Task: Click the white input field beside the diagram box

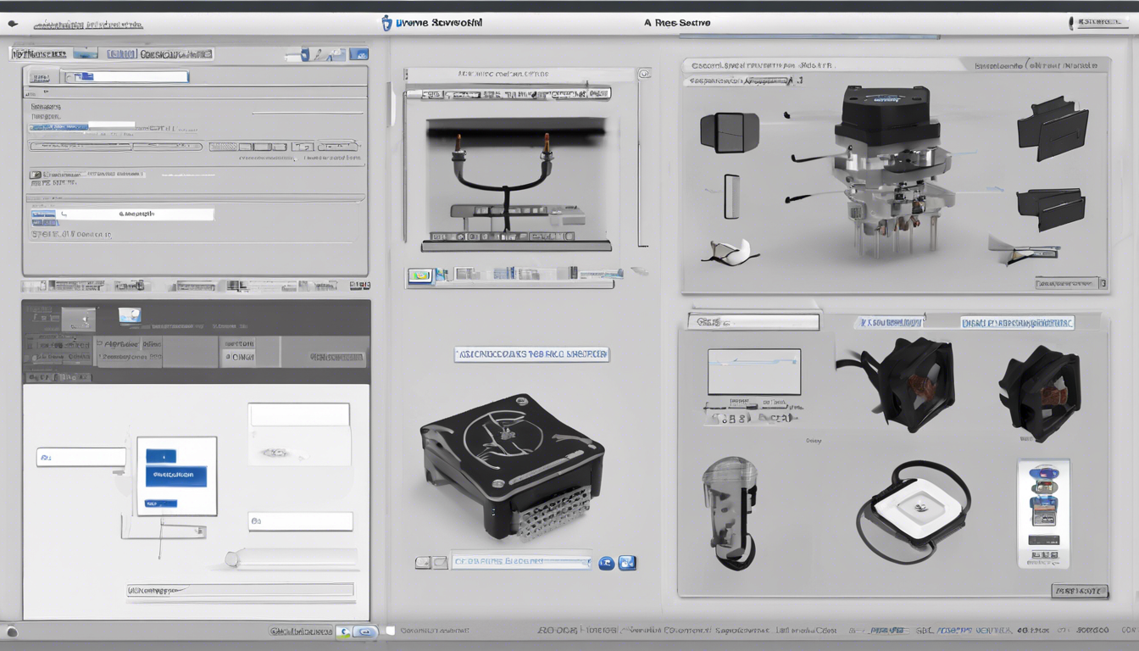Action: [x=81, y=457]
